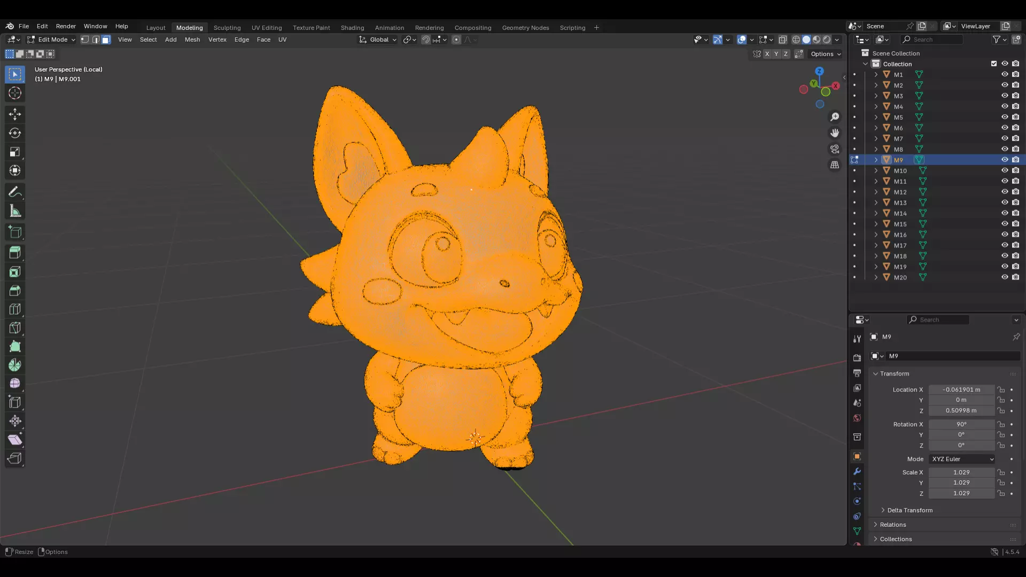Select the Edge Slide tool
Screen dimensions: 1026x577
[x=15, y=402]
